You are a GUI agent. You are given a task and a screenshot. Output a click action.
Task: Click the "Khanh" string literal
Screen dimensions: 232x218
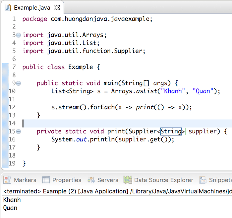pyautogui.click(x=173, y=91)
